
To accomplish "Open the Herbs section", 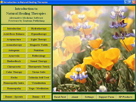I will tap(14, 78).
